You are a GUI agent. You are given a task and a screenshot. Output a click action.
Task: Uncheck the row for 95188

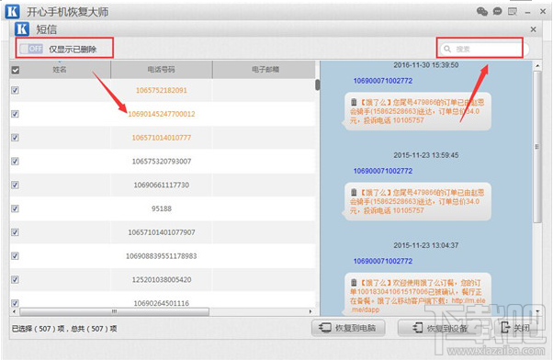click(x=15, y=208)
